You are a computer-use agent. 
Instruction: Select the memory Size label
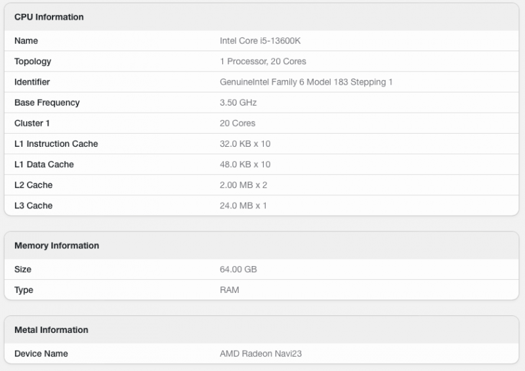tap(23, 269)
